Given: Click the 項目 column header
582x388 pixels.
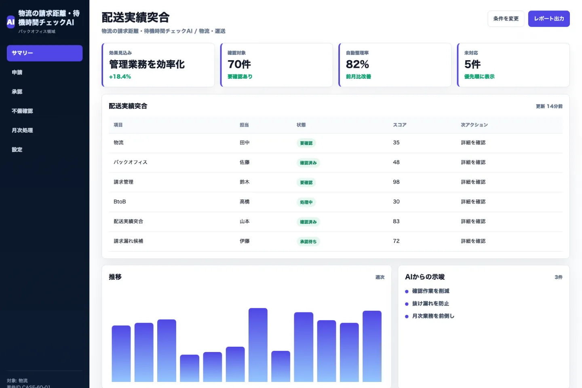Looking at the screenshot, I should [118, 125].
